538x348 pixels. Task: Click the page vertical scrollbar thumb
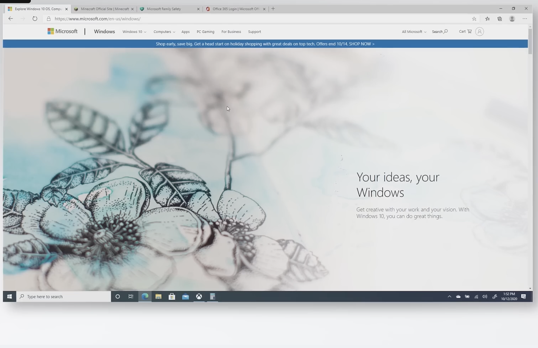pos(530,41)
